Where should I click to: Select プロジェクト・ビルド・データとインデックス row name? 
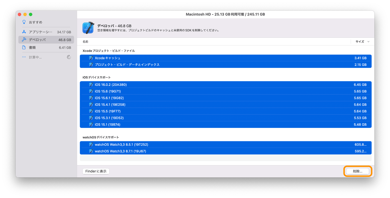tap(127, 65)
